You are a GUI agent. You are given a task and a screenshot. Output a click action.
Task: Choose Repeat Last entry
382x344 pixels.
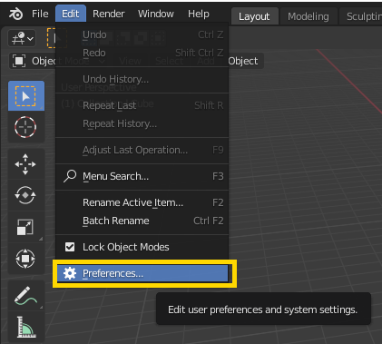click(x=142, y=105)
